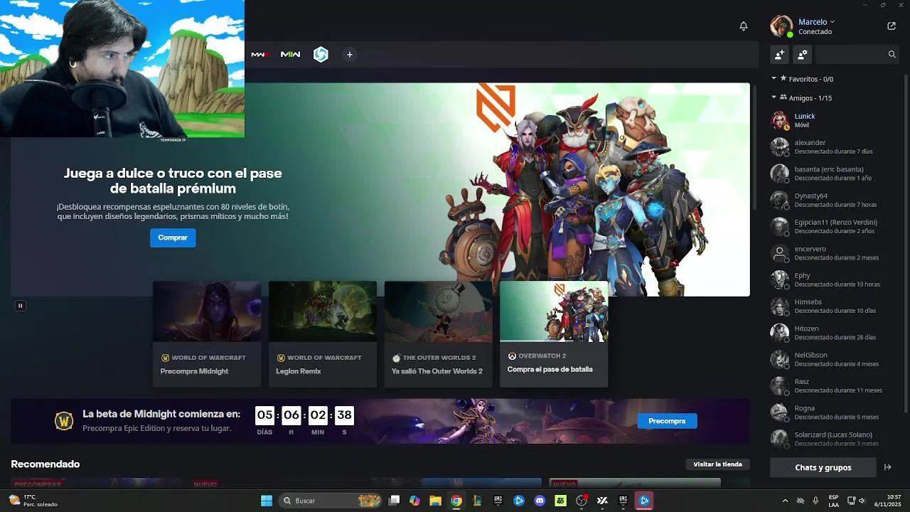Open Discord from the taskbar
910x512 pixels.
pyautogui.click(x=540, y=501)
